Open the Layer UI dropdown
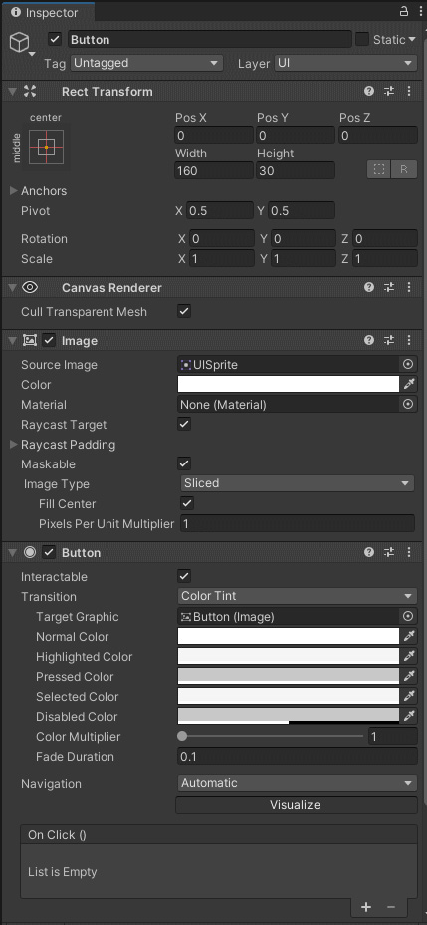 tap(345, 63)
